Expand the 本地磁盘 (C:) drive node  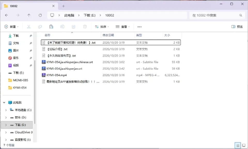coord(6,110)
